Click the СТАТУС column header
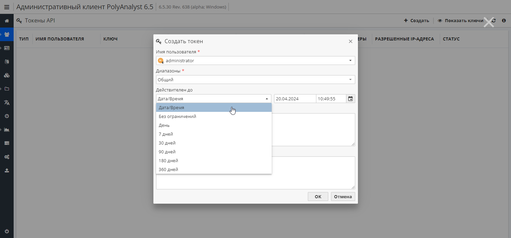 pyautogui.click(x=451, y=39)
